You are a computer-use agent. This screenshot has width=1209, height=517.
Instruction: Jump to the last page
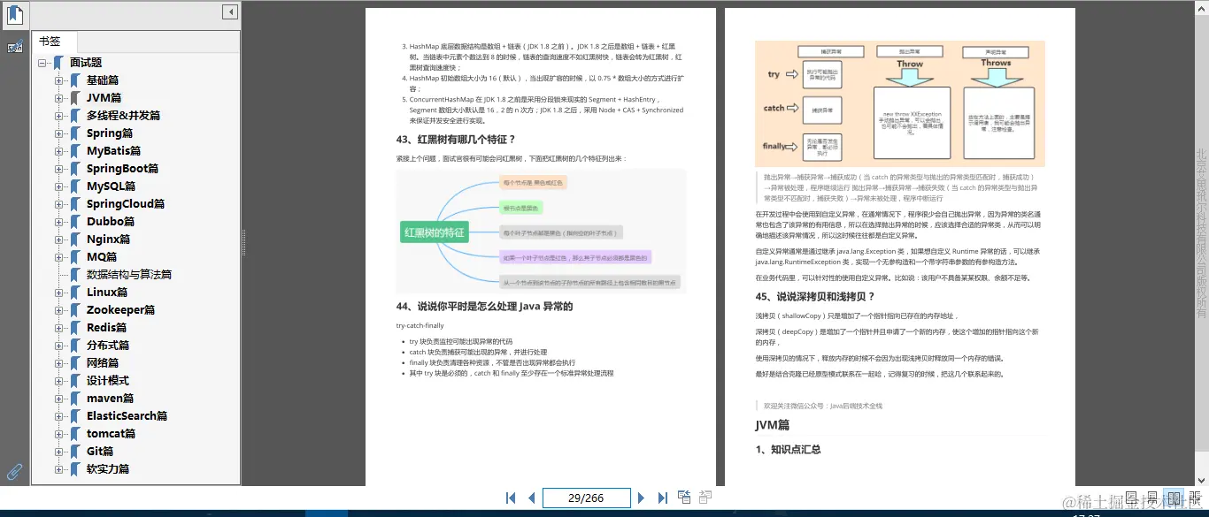(662, 498)
